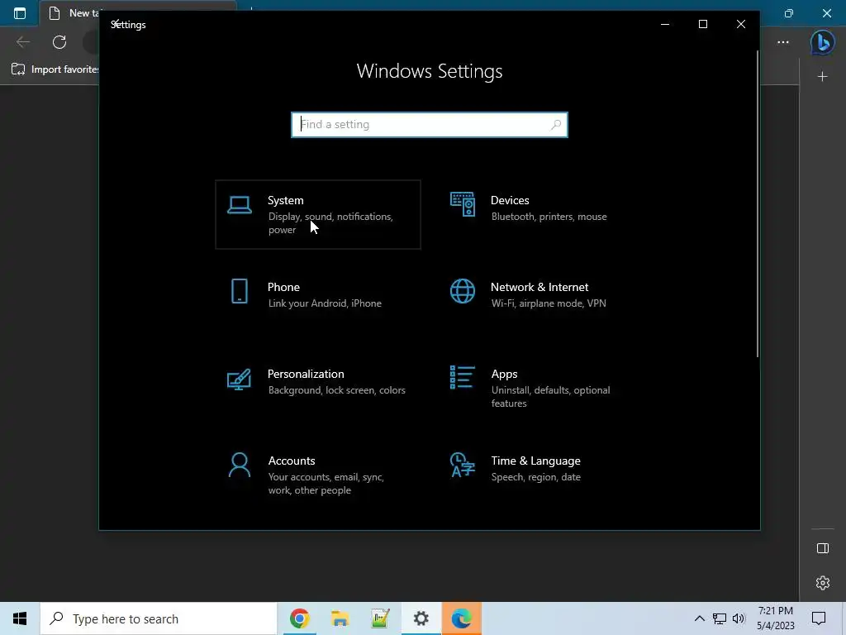The image size is (846, 635).
Task: Restore down the Edge browser window
Action: pyautogui.click(x=789, y=13)
